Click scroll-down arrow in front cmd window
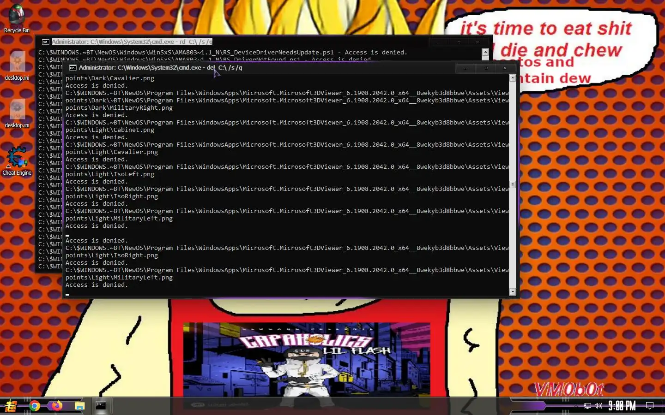The width and height of the screenshot is (665, 415). pos(513,291)
